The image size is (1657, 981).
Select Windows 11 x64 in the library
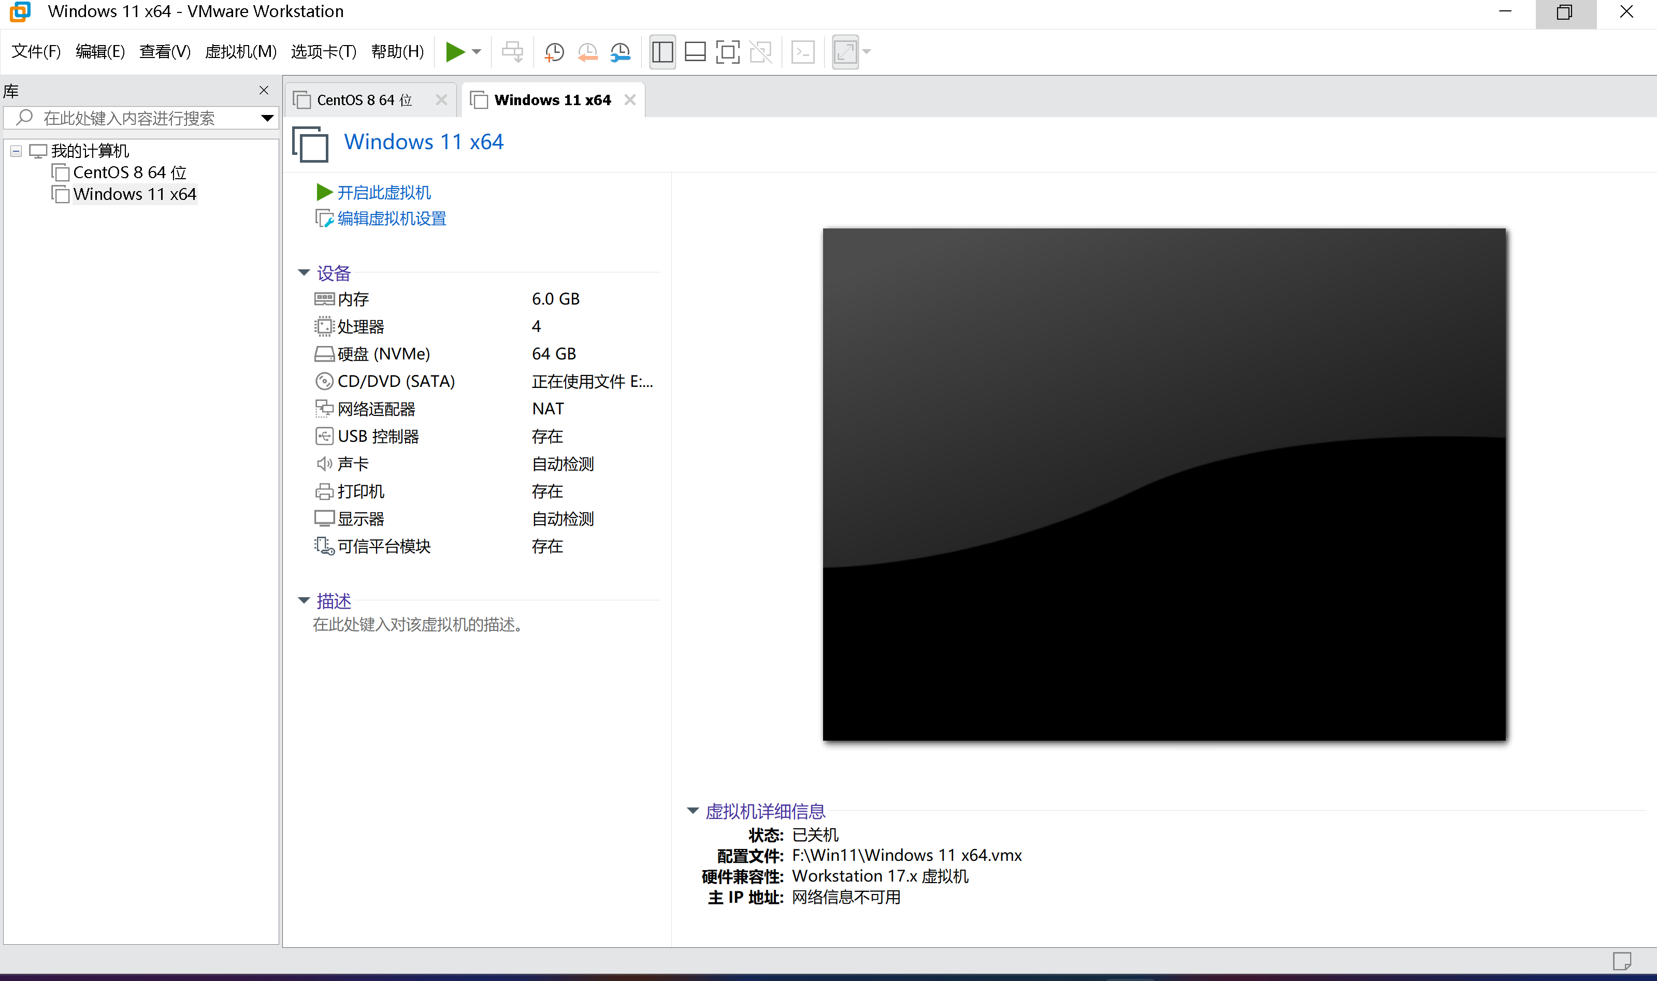(135, 194)
